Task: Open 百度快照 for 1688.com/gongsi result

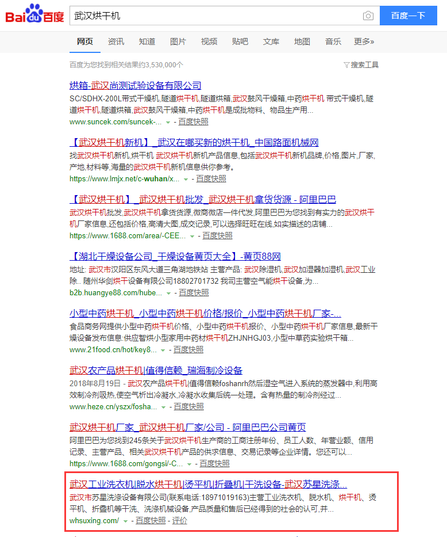Action: tap(214, 464)
